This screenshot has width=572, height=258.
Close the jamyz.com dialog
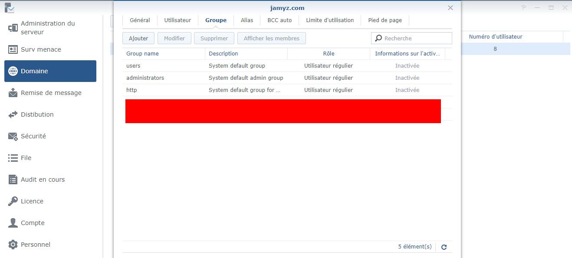click(x=450, y=8)
